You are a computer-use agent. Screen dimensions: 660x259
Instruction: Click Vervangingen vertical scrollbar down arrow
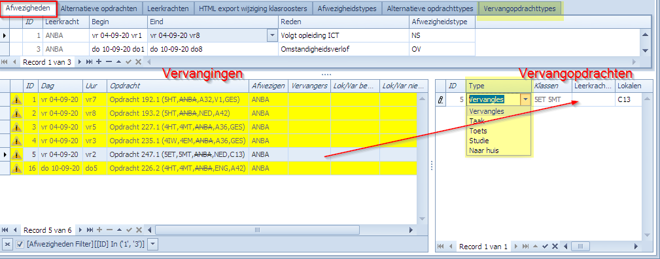(x=422, y=219)
